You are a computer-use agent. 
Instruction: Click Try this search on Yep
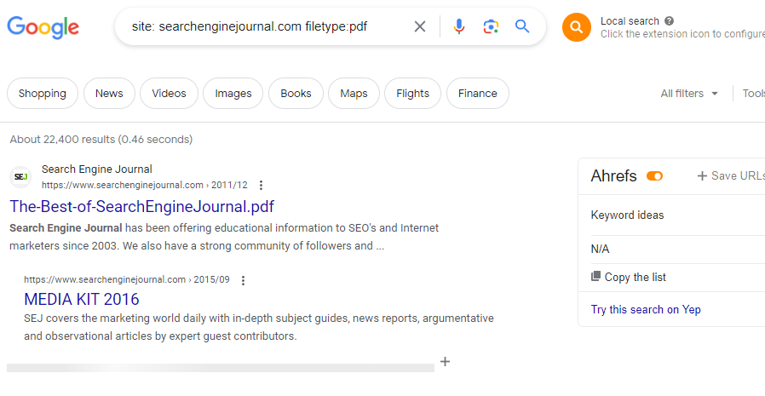[x=646, y=310]
